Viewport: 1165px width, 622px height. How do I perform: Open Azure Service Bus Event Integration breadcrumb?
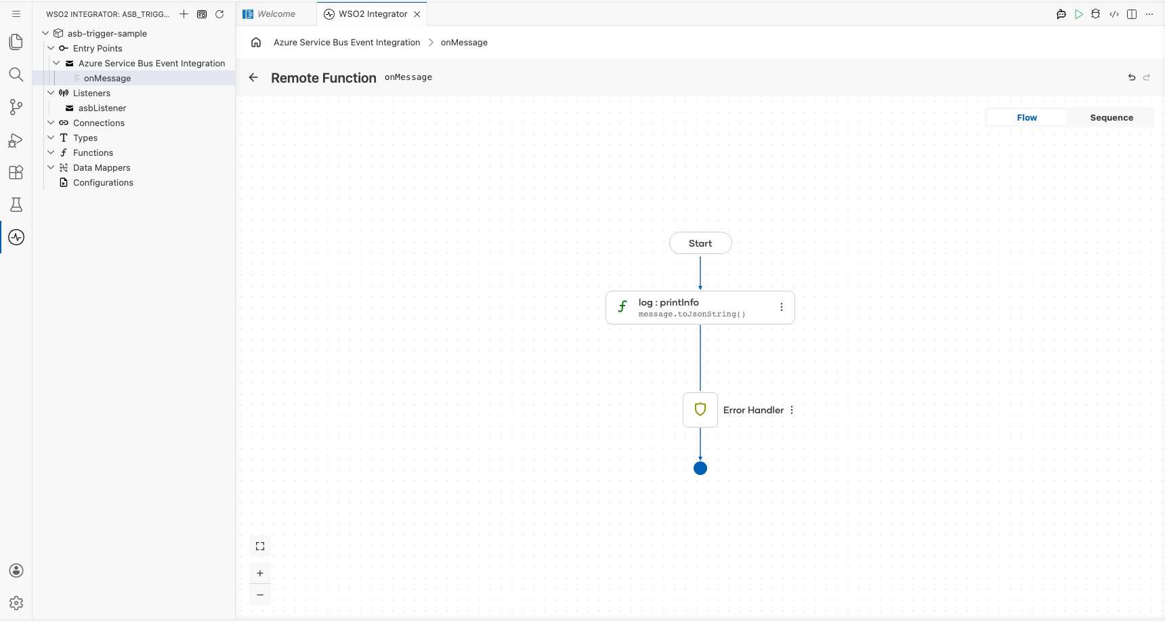[347, 42]
